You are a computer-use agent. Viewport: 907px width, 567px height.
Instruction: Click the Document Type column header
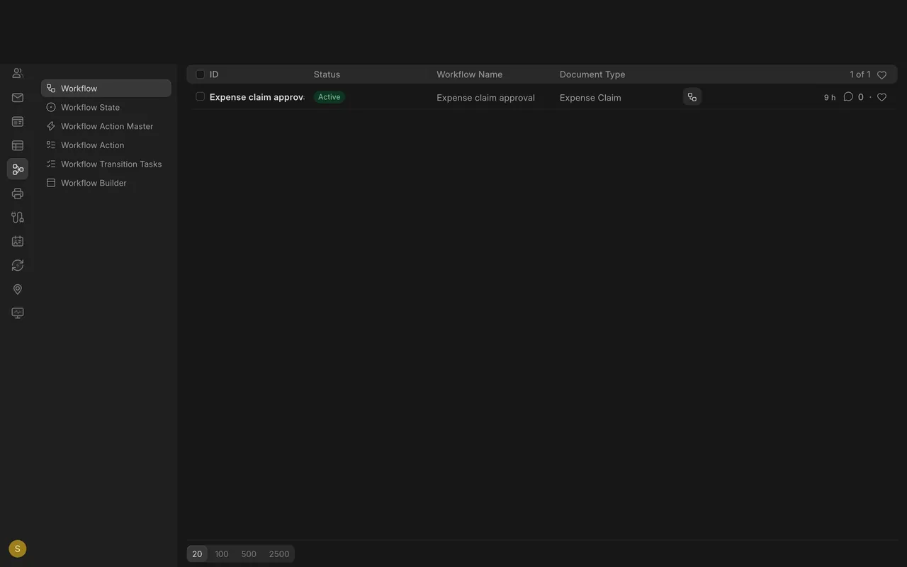(592, 74)
